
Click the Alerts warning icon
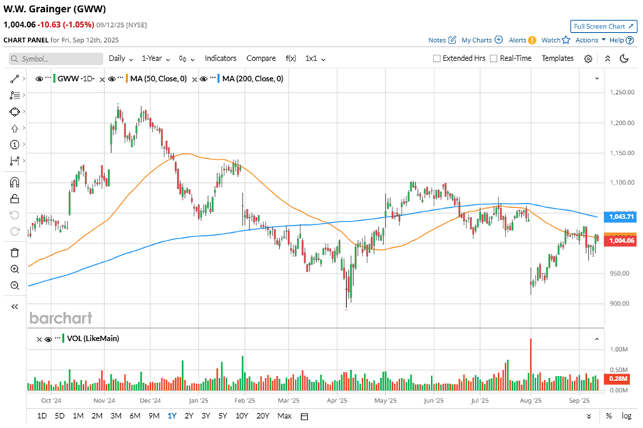pos(532,40)
